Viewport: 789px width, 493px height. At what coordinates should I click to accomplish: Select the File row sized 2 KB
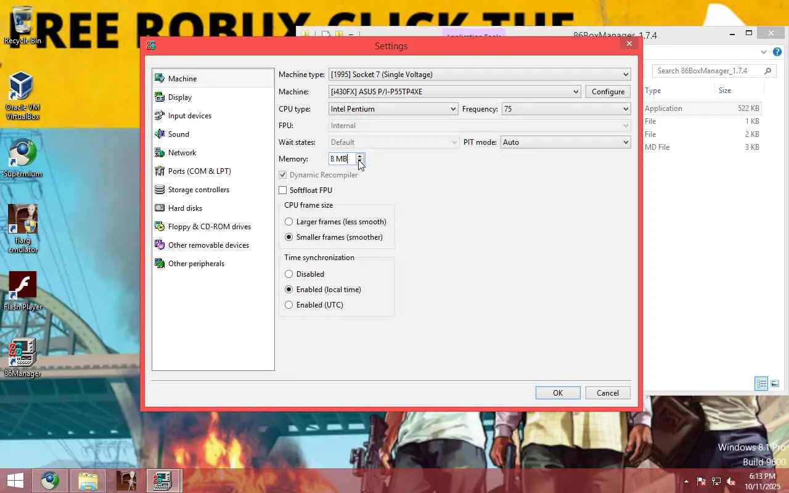point(702,134)
